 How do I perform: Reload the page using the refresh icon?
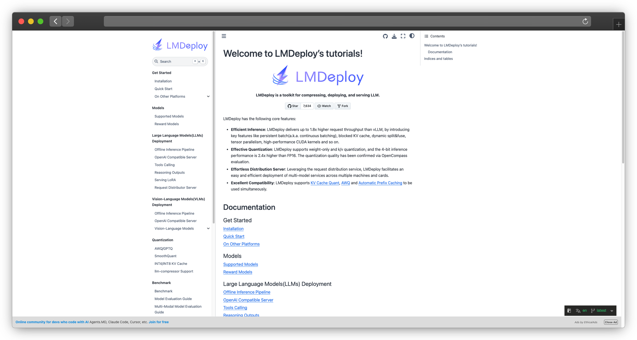click(585, 21)
